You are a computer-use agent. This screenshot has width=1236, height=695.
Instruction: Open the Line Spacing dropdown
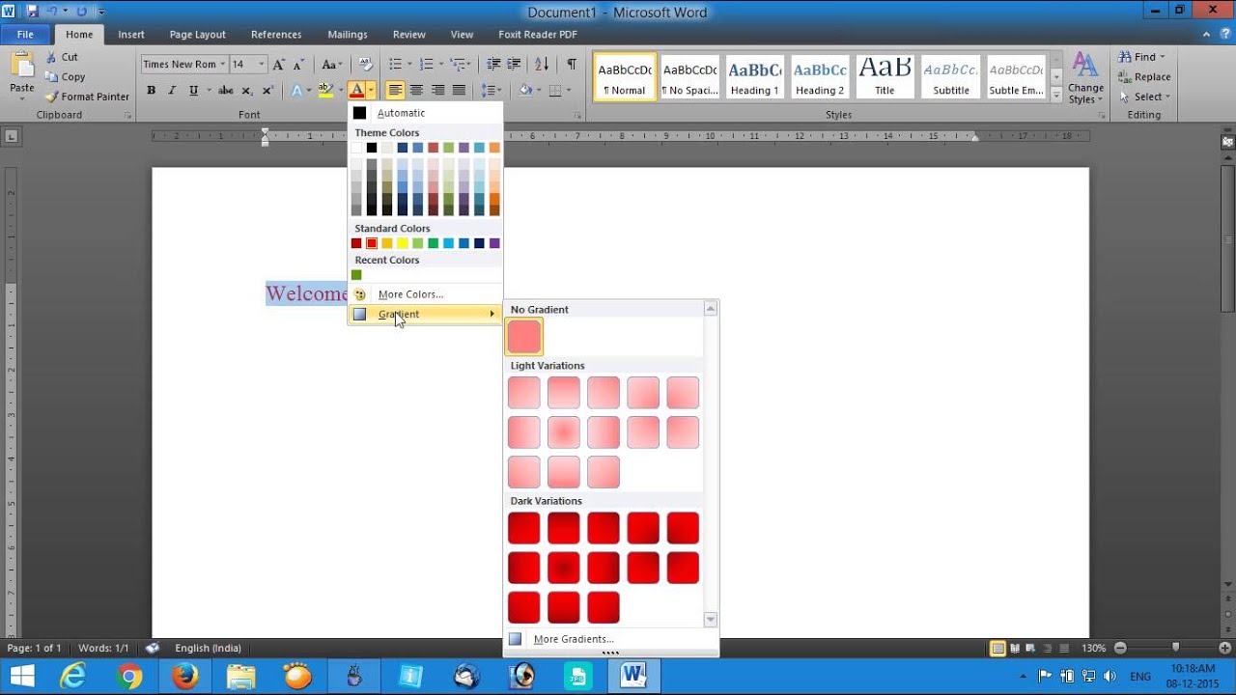point(492,91)
